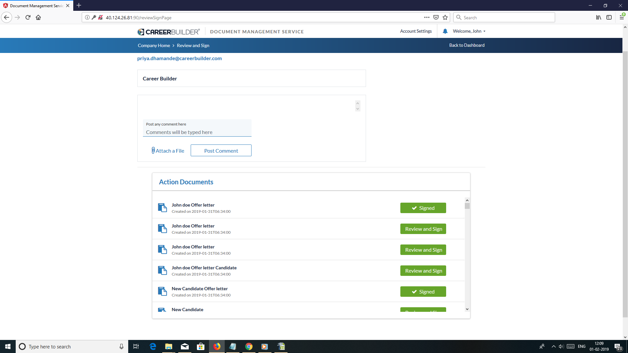This screenshot has height=353, width=628.
Task: Open Windows Action Center notifications
Action: click(x=618, y=346)
